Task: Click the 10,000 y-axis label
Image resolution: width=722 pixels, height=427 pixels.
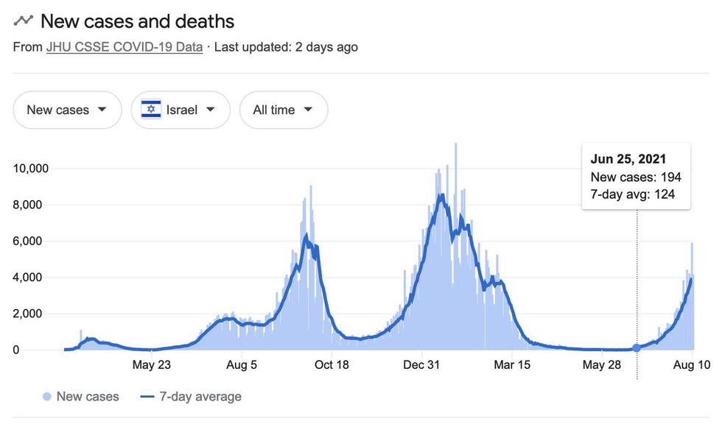Action: (31, 168)
